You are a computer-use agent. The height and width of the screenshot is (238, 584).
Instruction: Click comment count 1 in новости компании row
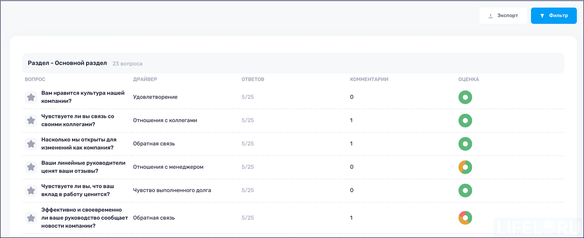(x=351, y=218)
